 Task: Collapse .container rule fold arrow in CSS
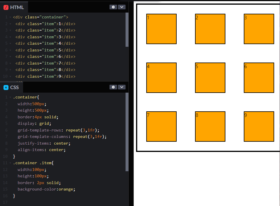(x=10, y=97)
